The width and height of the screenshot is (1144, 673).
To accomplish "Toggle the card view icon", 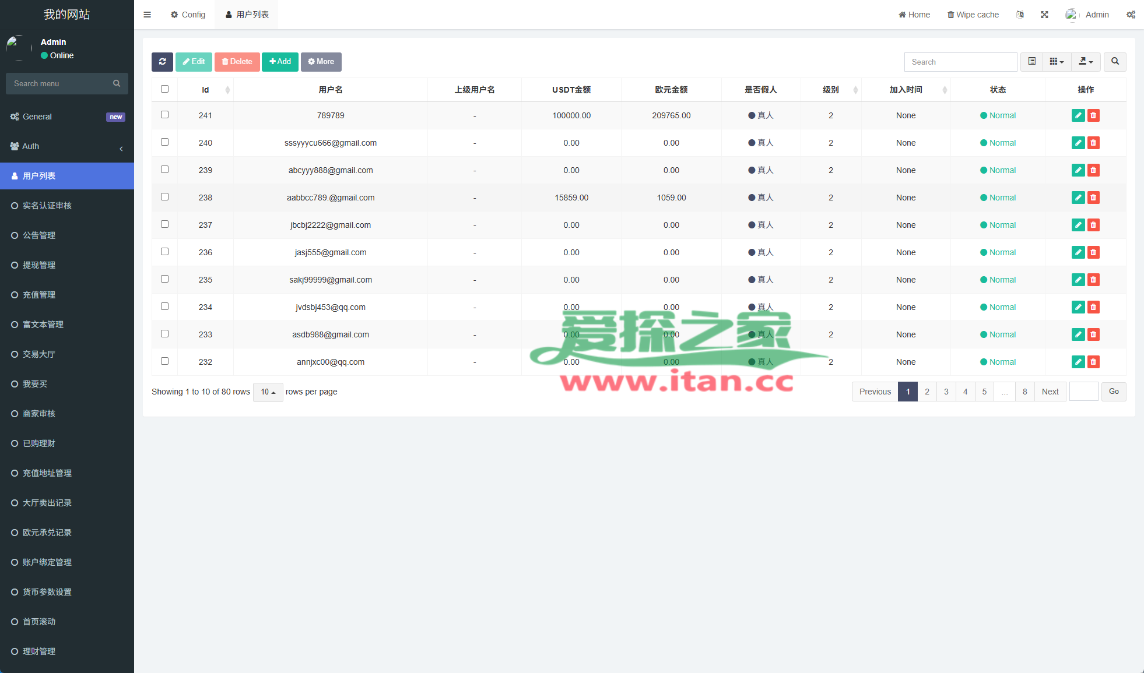I will (x=1031, y=62).
